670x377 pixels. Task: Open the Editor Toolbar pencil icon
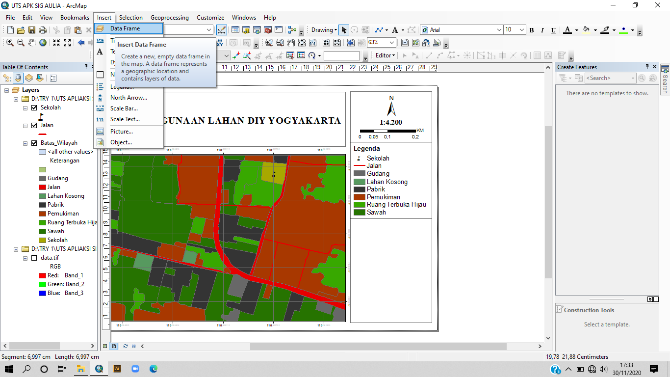221,30
